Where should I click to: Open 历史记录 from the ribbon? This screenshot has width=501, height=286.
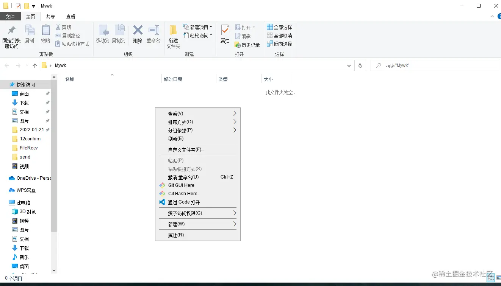[x=247, y=45]
